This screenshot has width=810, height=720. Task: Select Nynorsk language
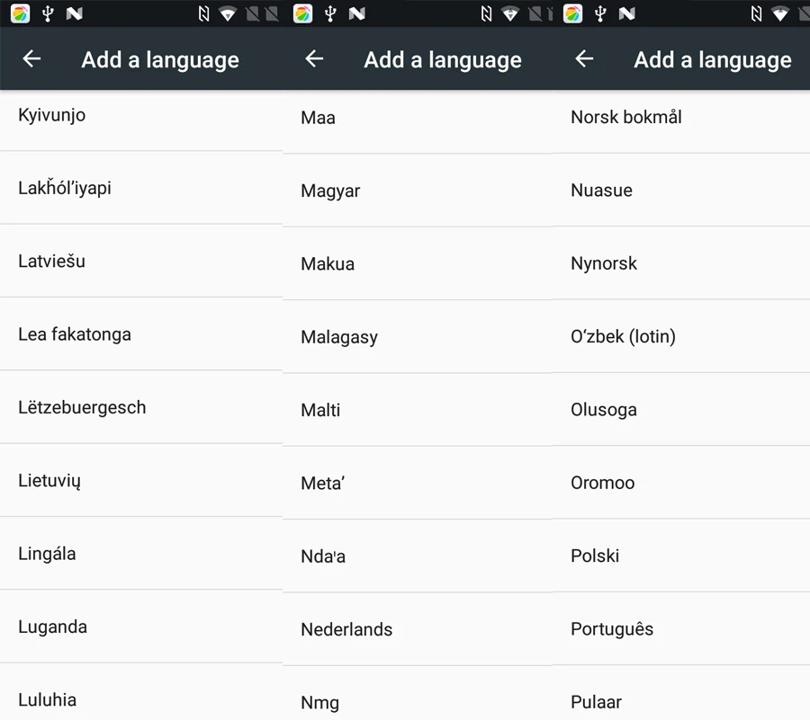tap(681, 263)
